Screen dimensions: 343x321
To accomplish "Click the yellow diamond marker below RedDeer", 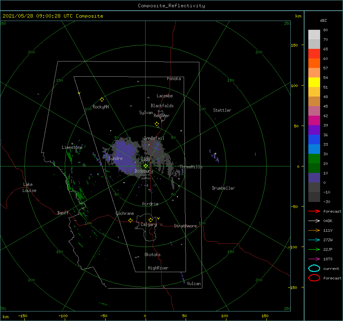I will click(x=157, y=124).
